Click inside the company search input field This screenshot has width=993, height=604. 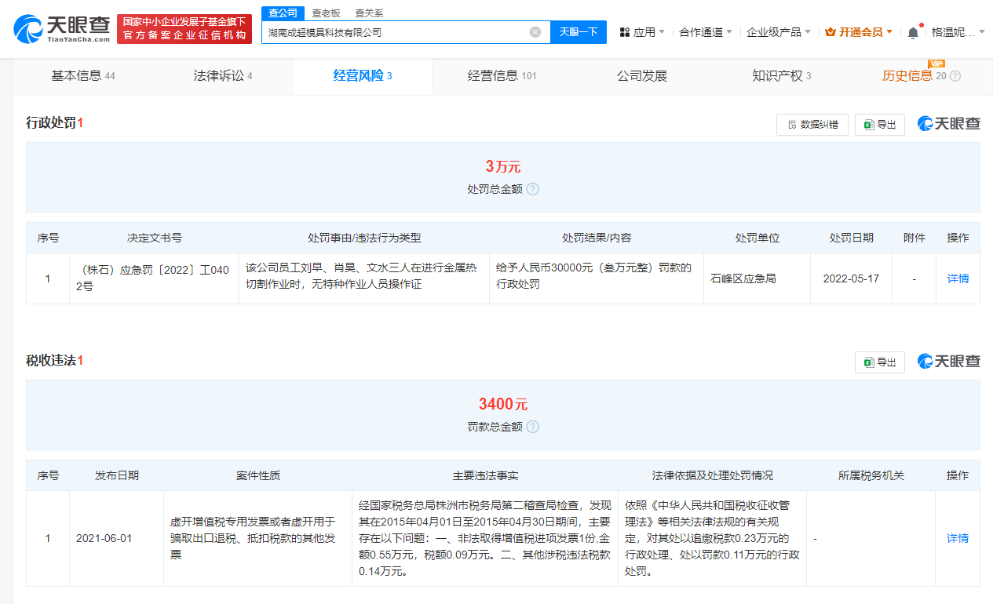click(392, 31)
